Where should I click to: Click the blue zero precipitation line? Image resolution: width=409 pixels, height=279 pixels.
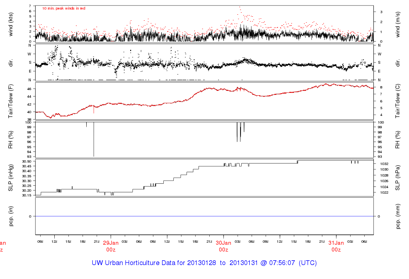tap(204, 216)
